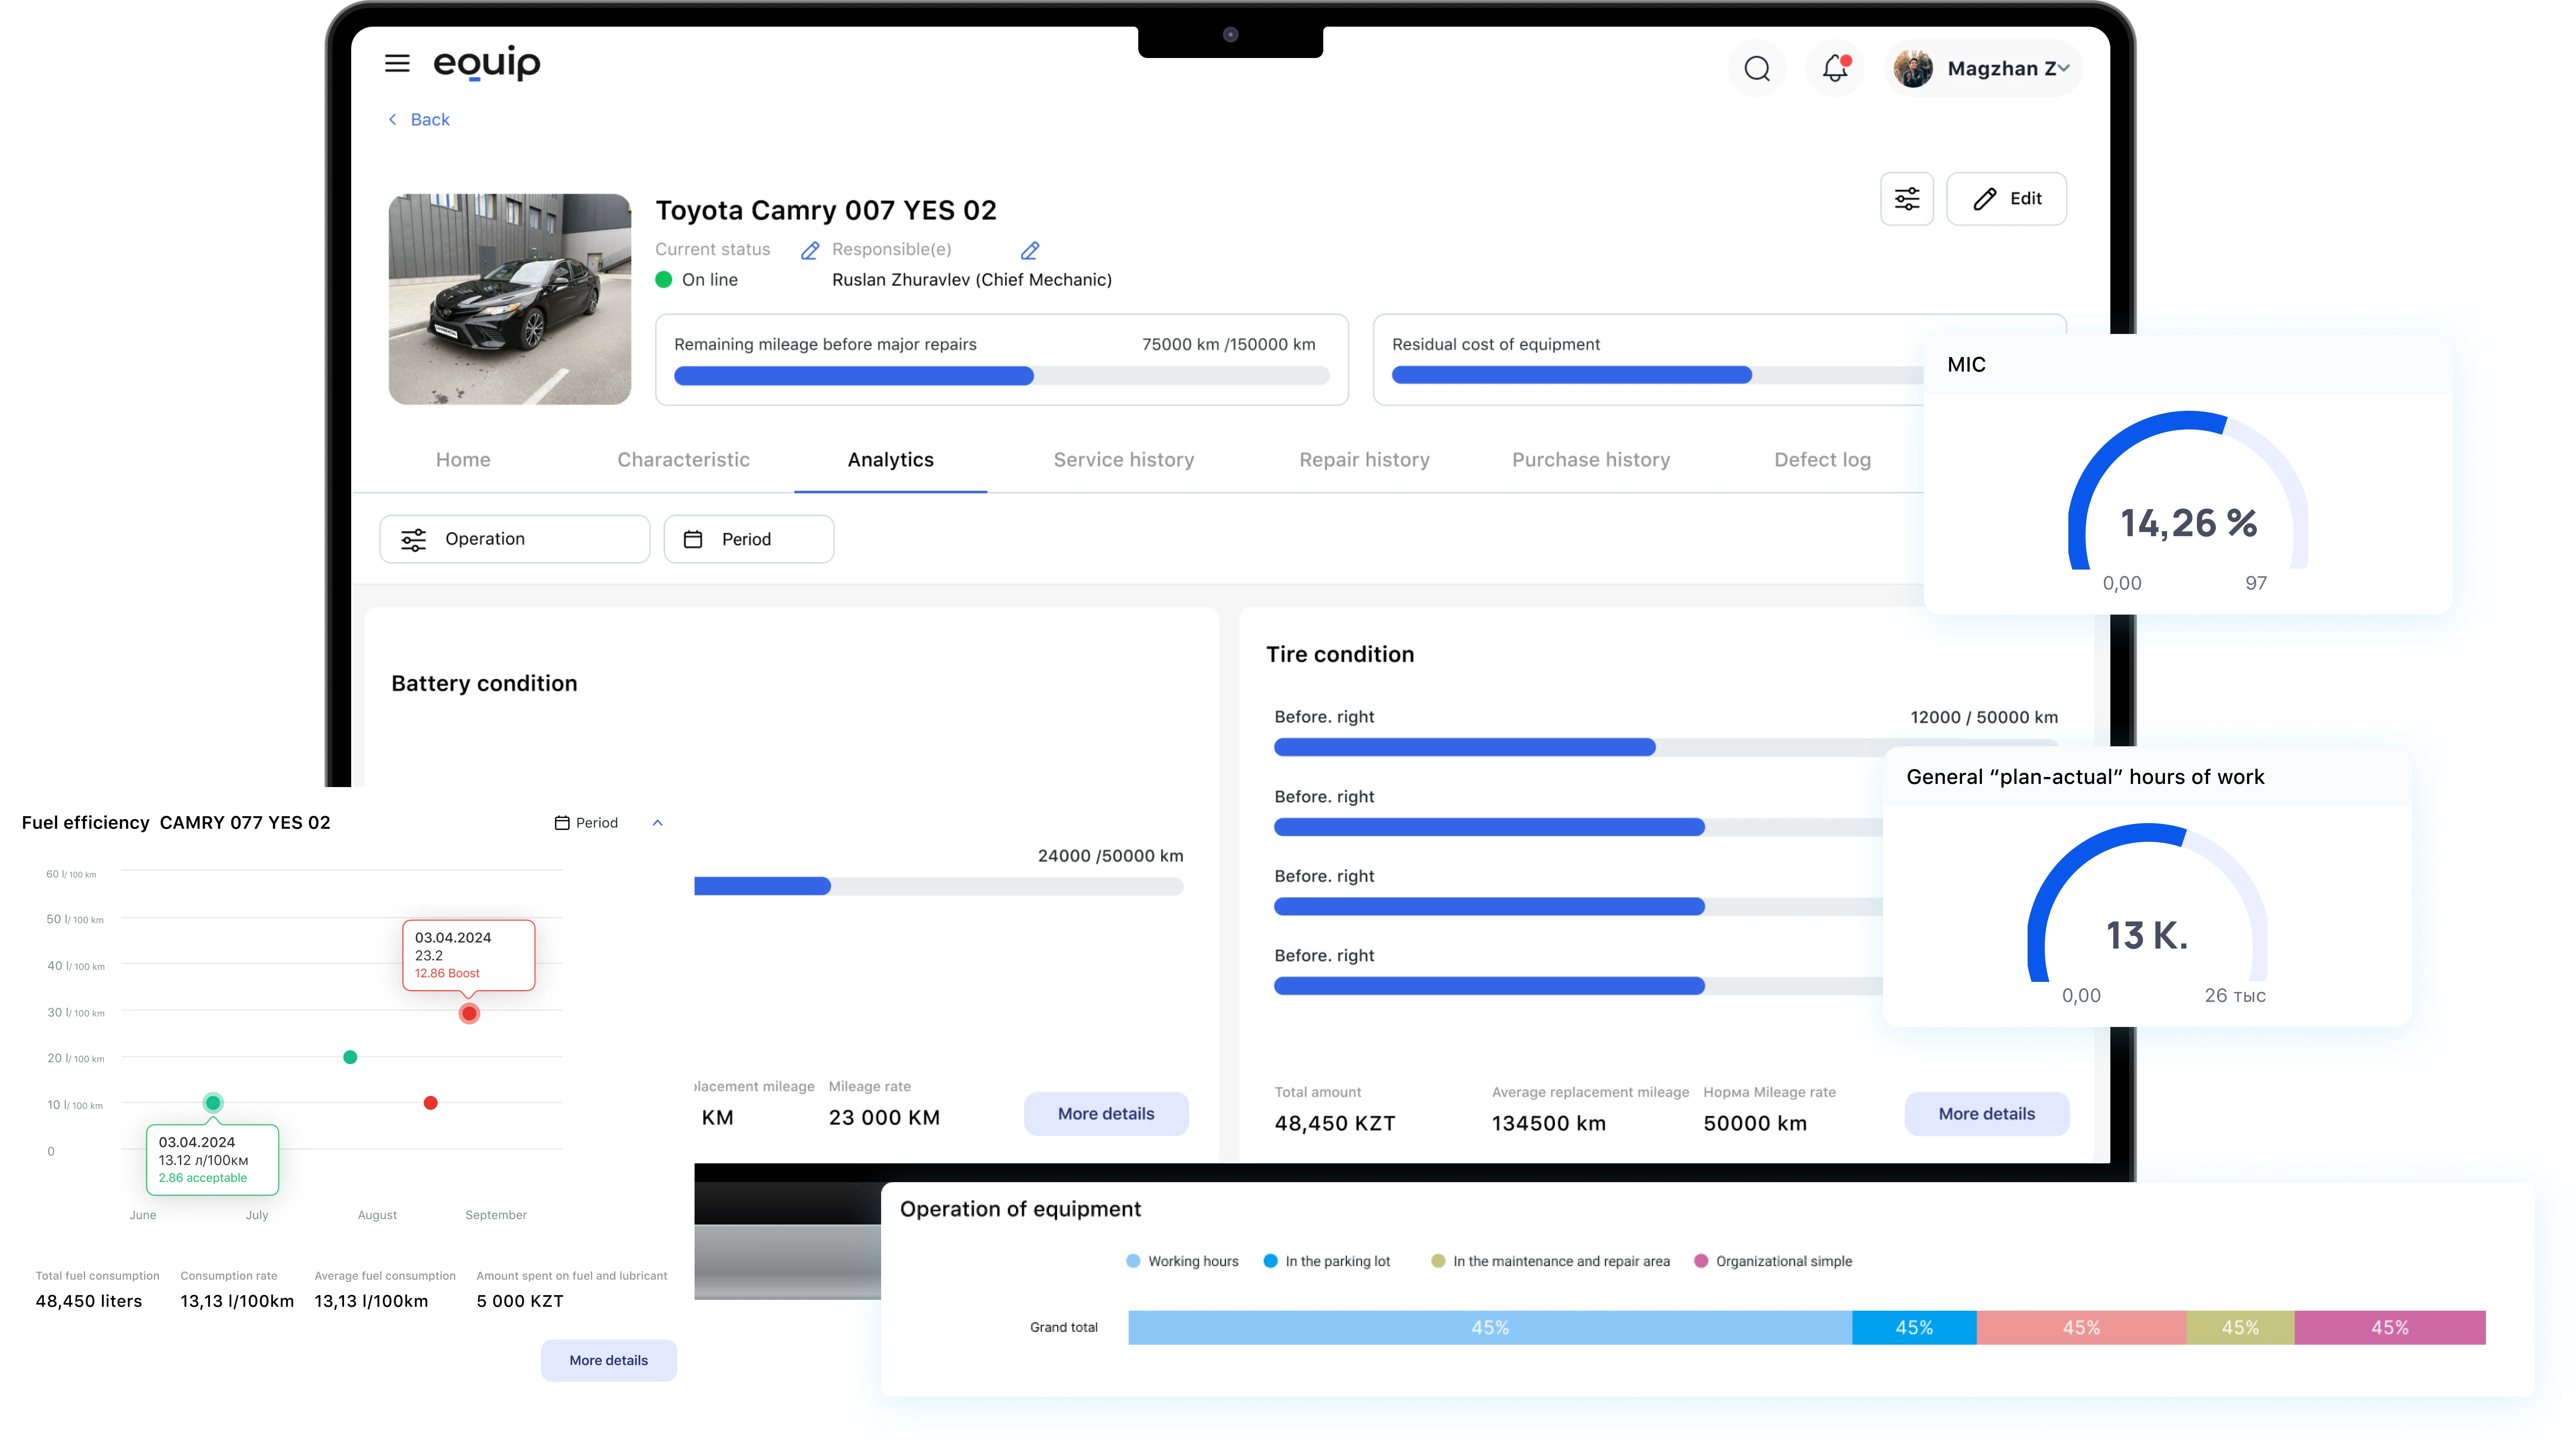Click the Total fuel consumption 48,450 liters value
This screenshot has height=1444, width=2576.
point(89,1301)
